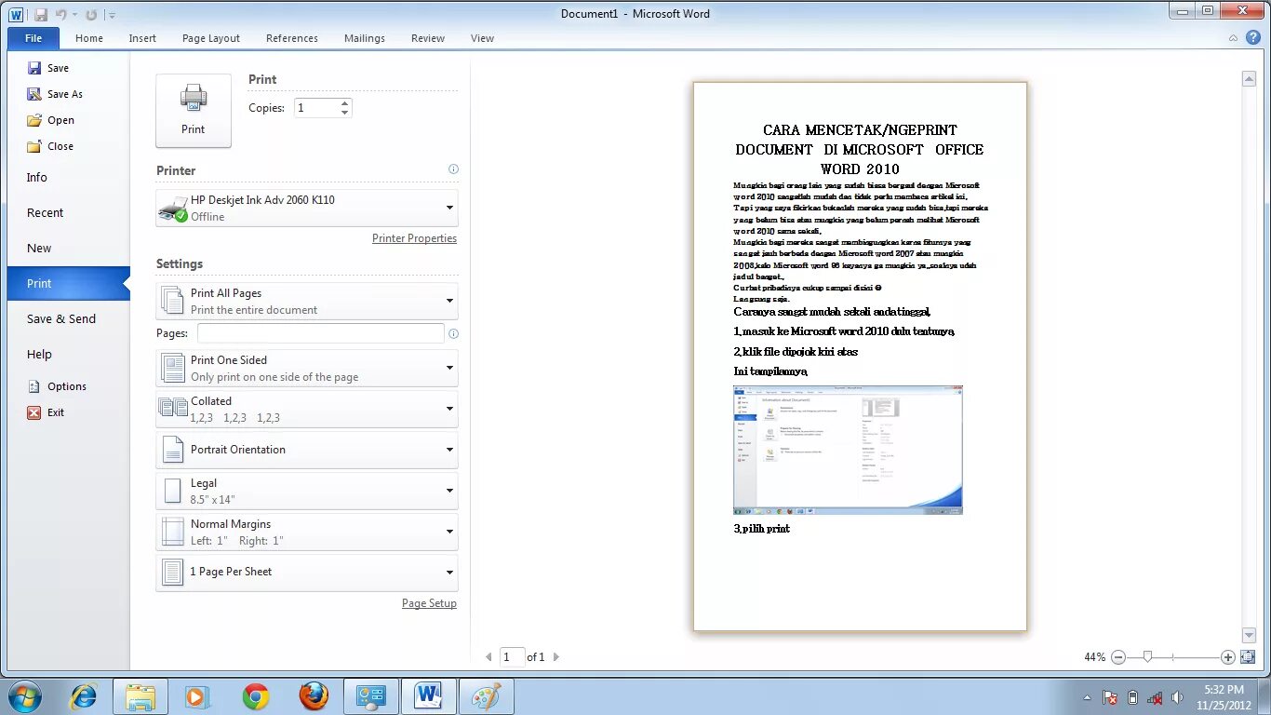Click the Save icon in quick access toolbar
Image resolution: width=1271 pixels, height=715 pixels.
click(40, 15)
